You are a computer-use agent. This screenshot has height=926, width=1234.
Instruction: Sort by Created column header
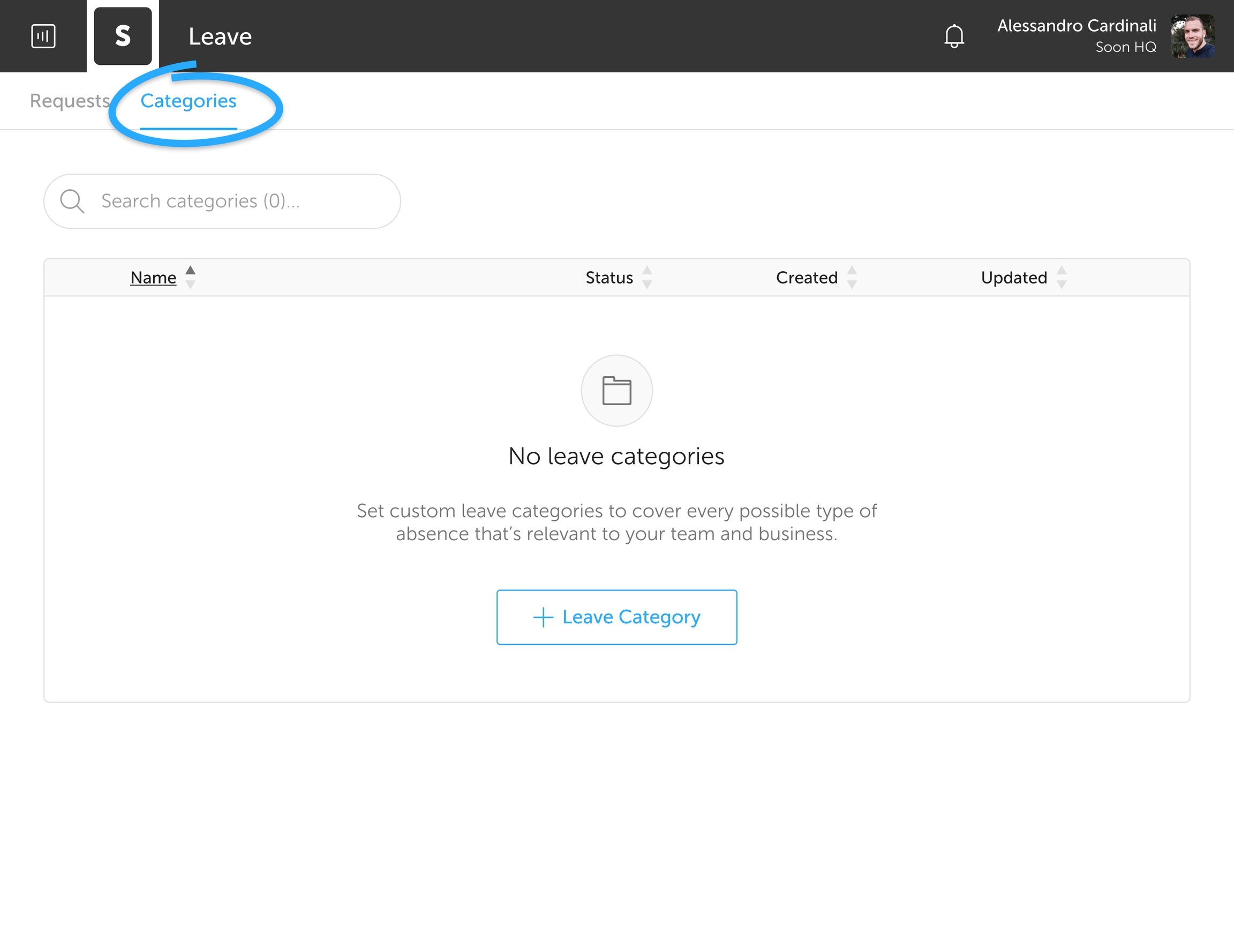coord(806,278)
